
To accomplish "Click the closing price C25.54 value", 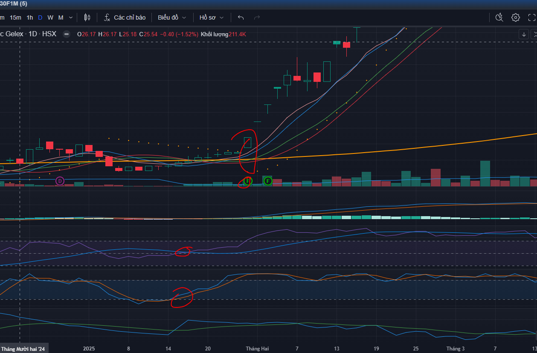I will [x=148, y=34].
